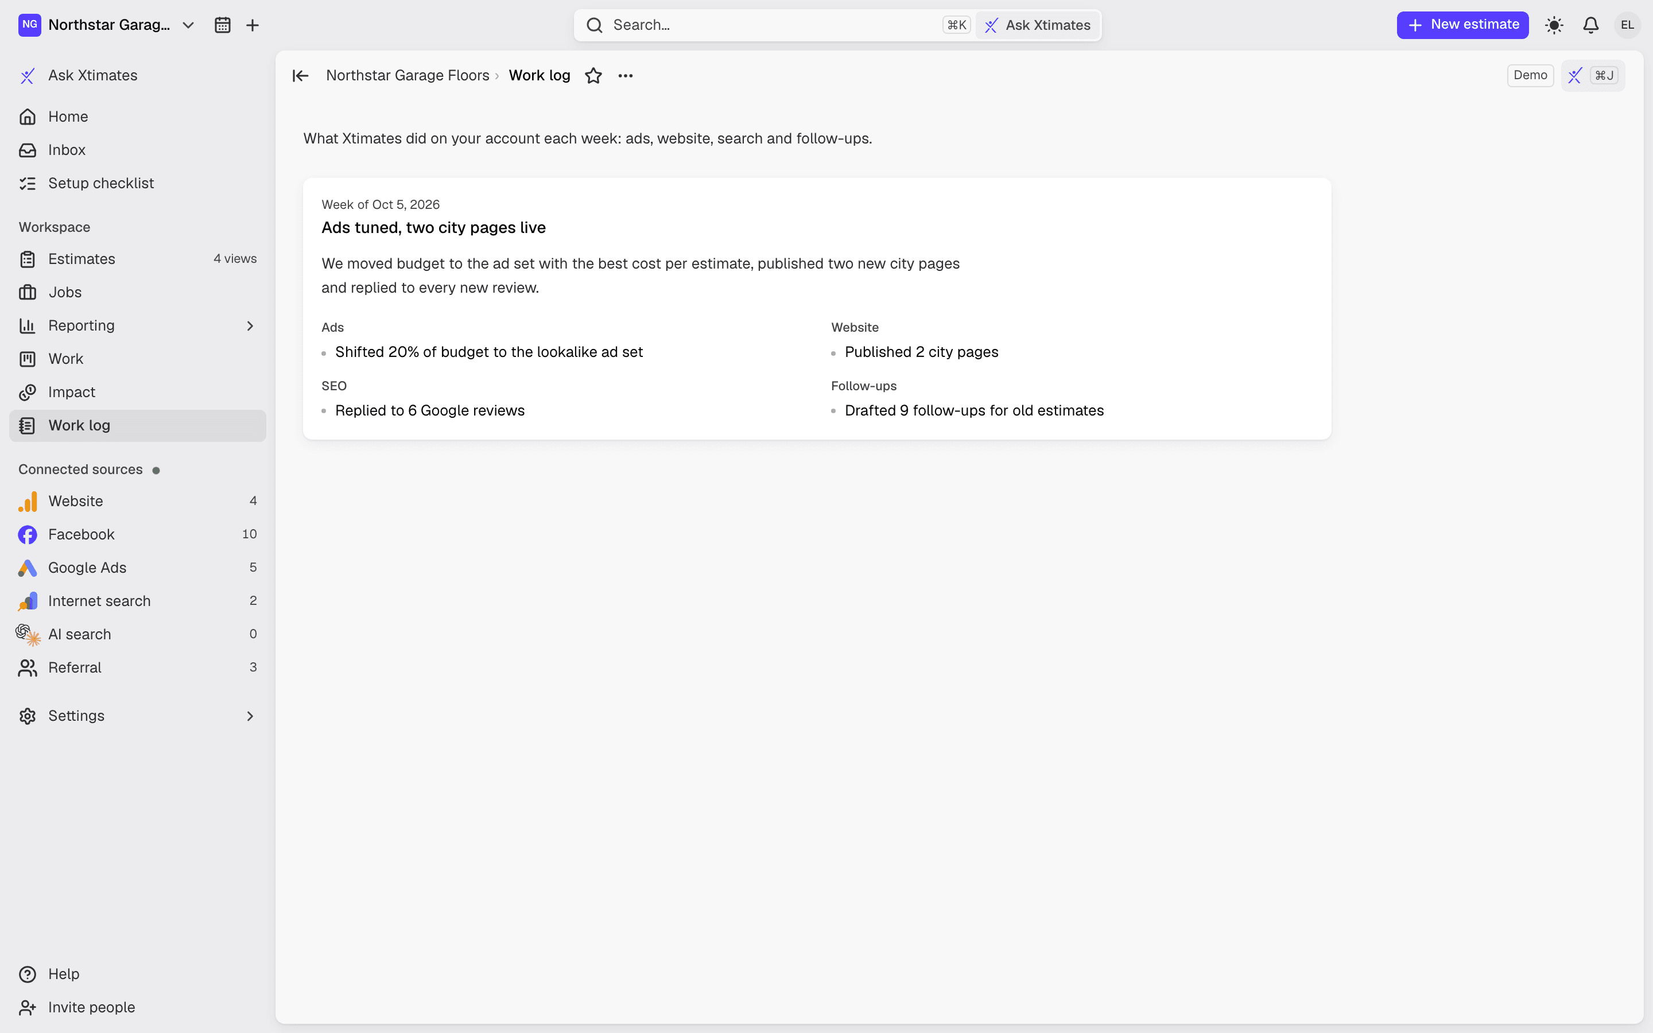The height and width of the screenshot is (1033, 1653).
Task: Expand the Northstar Garage workspace dropdown
Action: click(188, 25)
